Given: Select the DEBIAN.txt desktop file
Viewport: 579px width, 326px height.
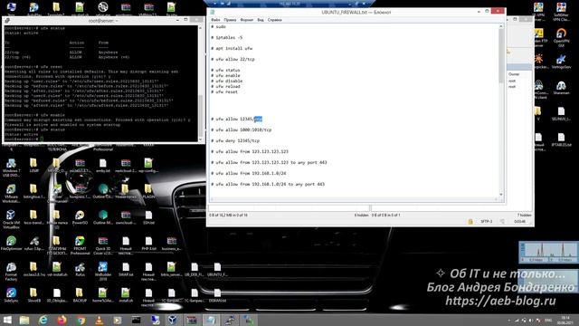Looking at the screenshot, I should point(217,295).
